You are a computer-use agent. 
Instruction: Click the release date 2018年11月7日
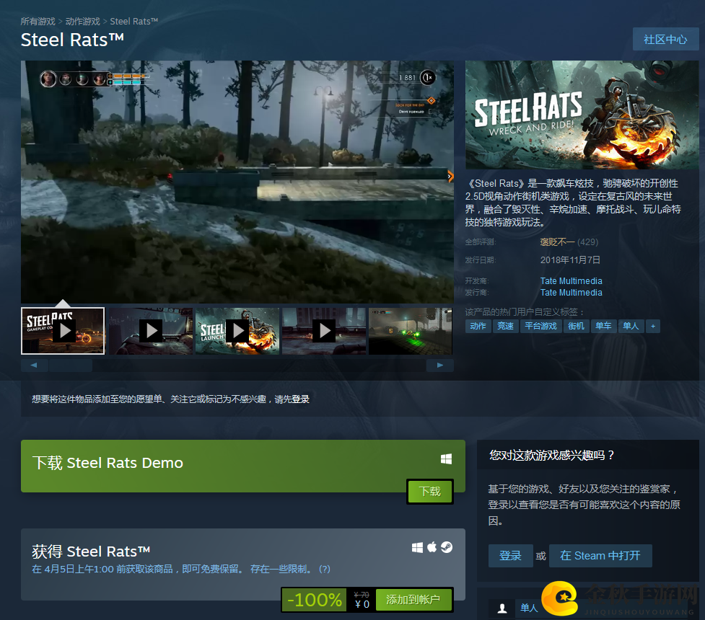point(570,260)
